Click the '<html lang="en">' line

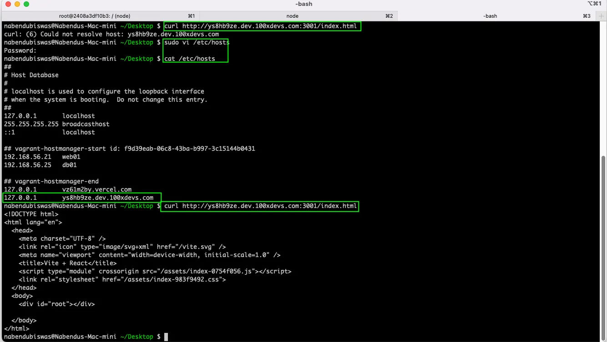click(33, 222)
